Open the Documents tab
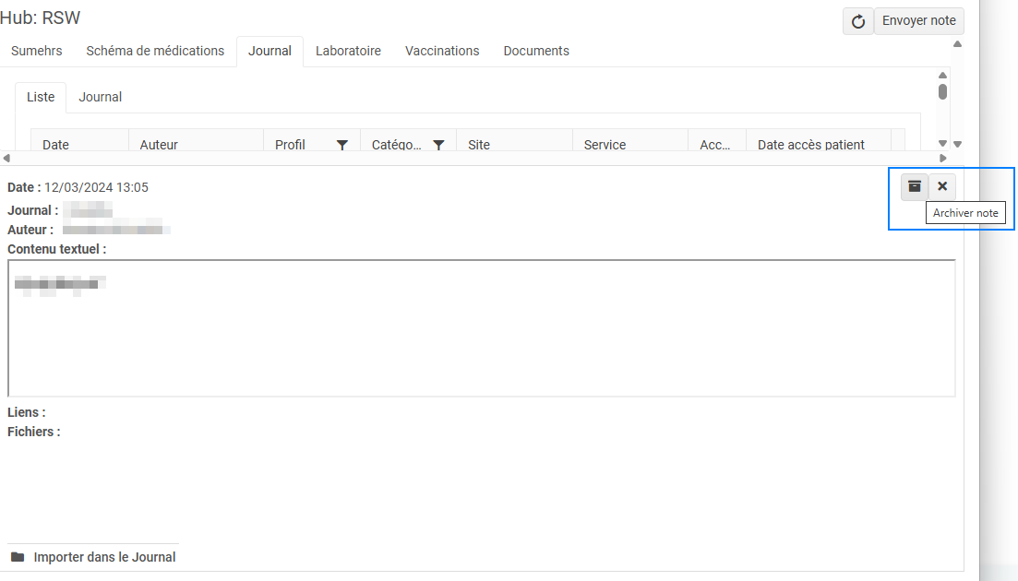 tap(536, 51)
